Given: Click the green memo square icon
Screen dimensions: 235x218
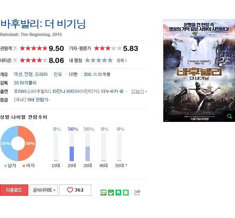Looking at the screenshot, I should [x=126, y=193].
